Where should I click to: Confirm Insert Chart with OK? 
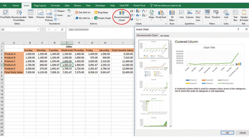pyautogui.click(x=227, y=133)
